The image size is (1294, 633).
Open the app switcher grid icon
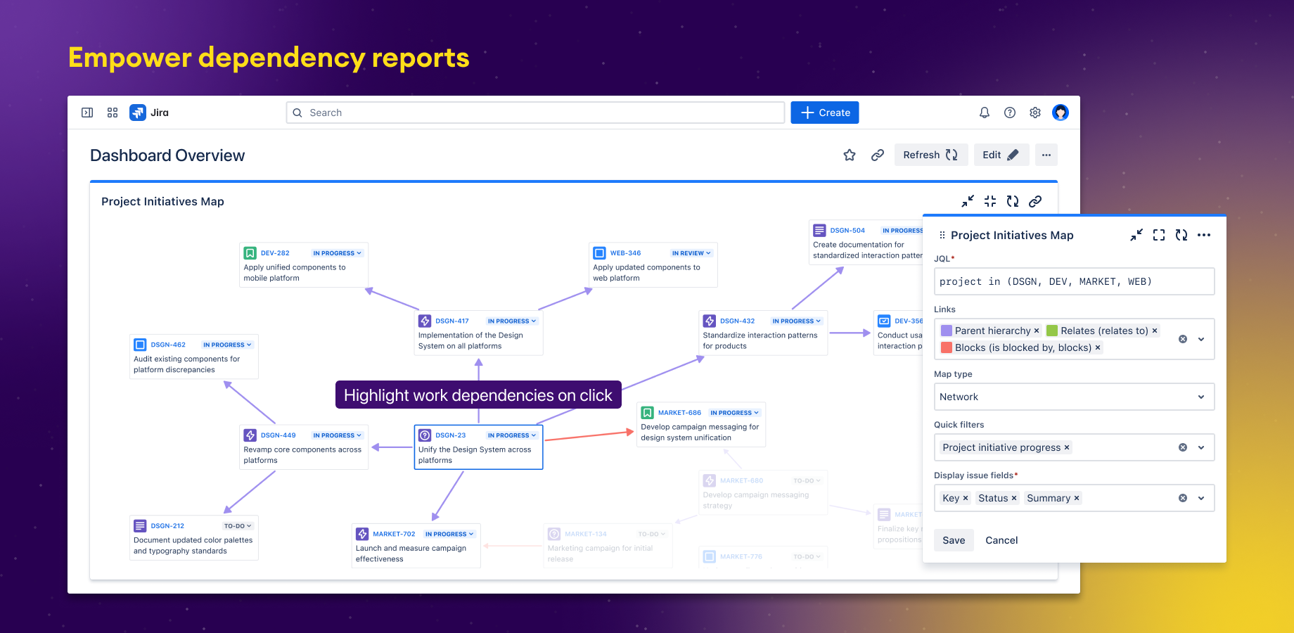113,113
